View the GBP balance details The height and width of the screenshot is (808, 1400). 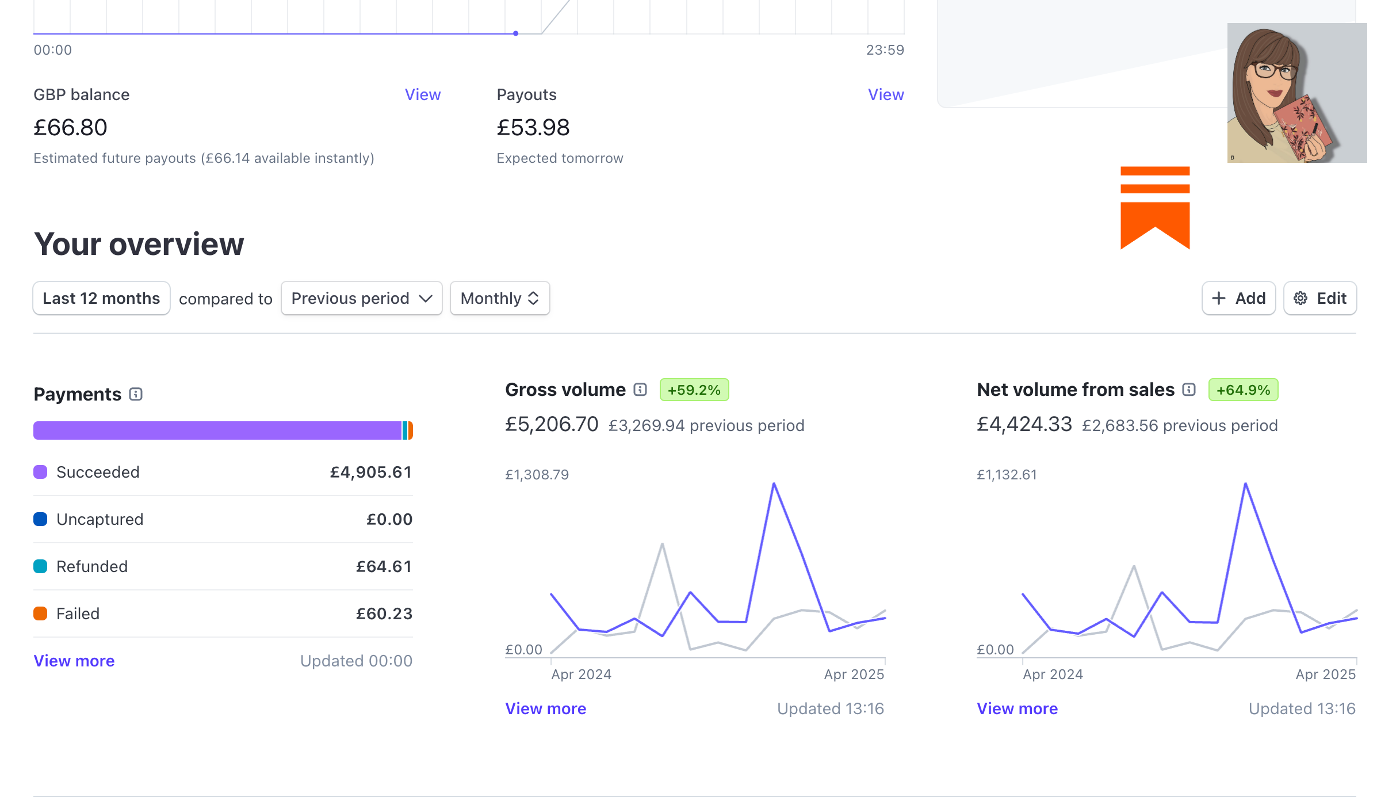point(422,94)
